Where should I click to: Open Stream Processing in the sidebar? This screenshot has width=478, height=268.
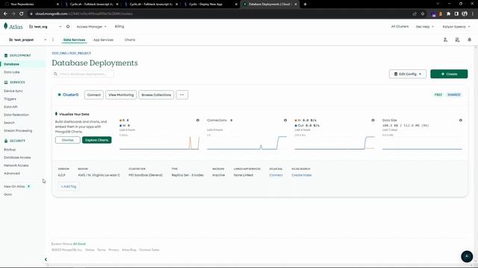pos(18,130)
